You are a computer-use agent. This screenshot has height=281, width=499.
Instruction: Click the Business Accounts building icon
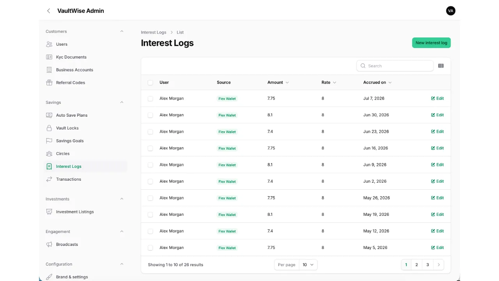(x=49, y=70)
